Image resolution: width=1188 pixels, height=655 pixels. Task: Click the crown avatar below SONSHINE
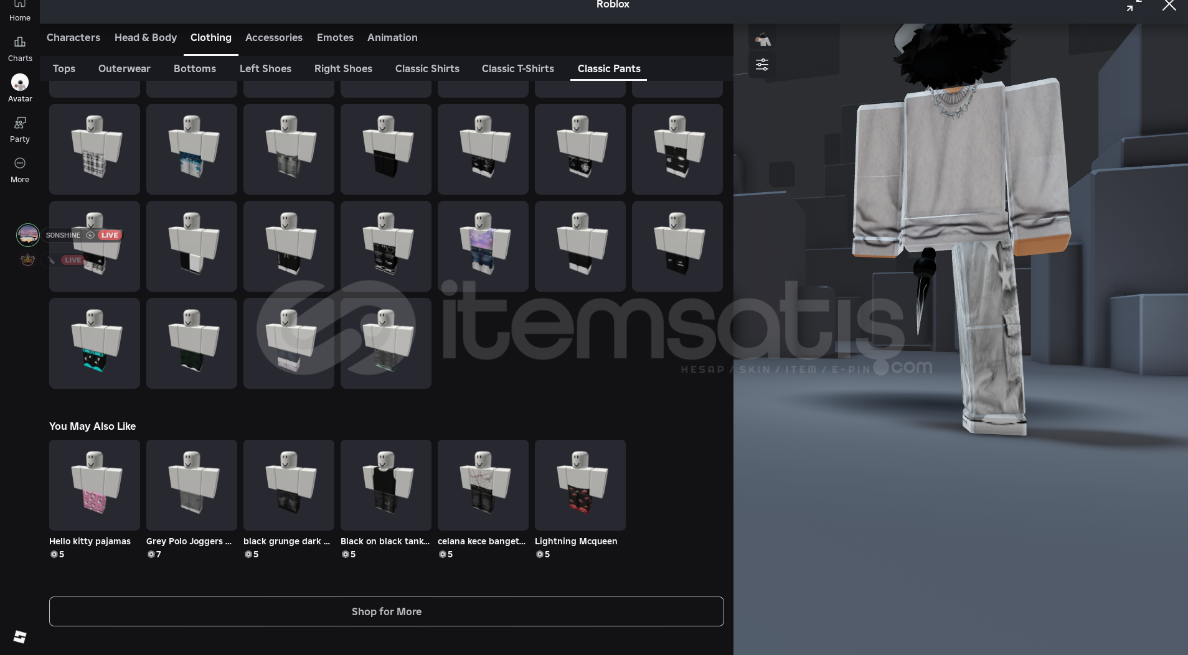coord(27,260)
